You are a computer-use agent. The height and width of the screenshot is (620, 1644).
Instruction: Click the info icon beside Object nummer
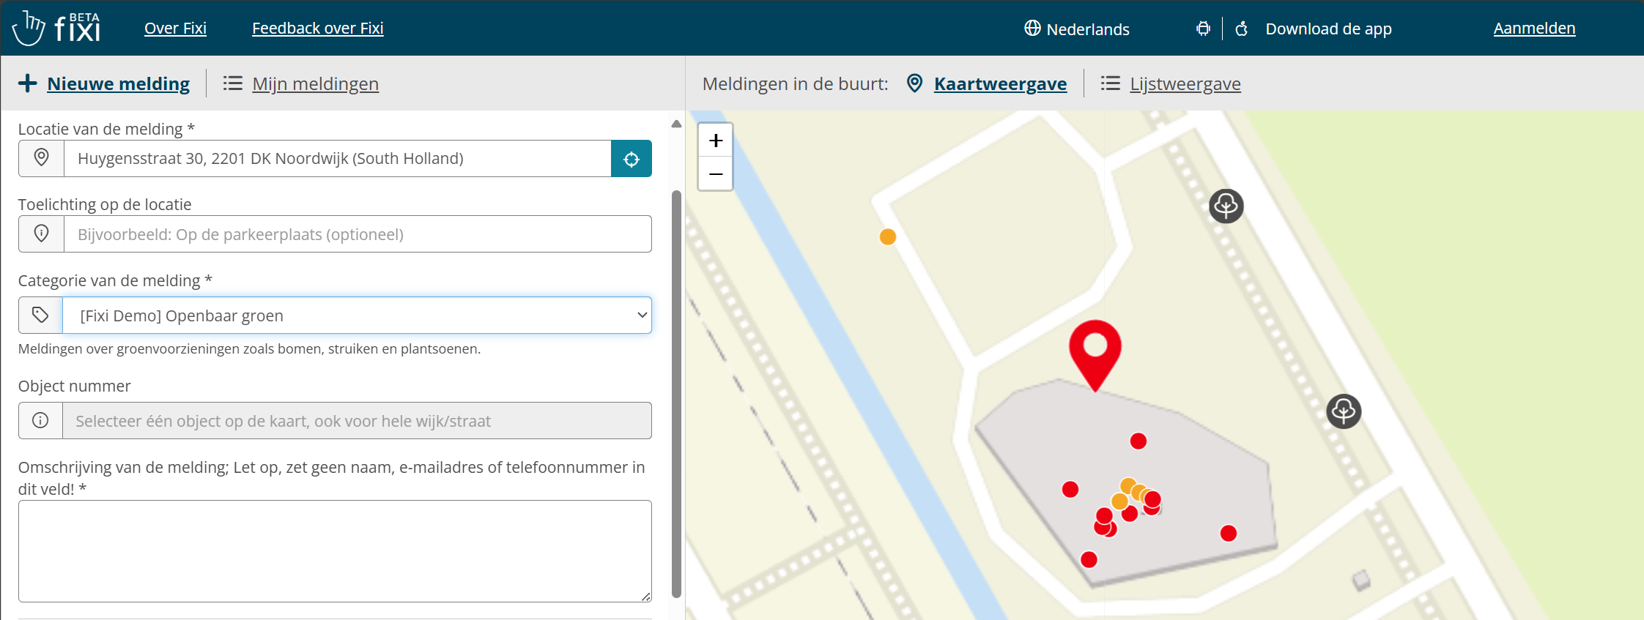coord(40,420)
